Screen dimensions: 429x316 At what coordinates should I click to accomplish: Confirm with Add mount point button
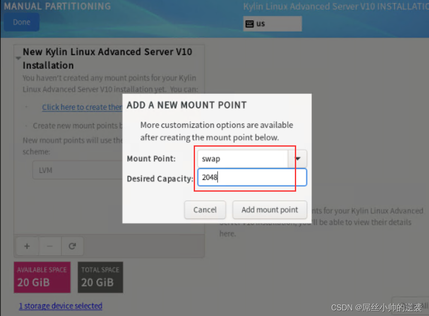270,210
